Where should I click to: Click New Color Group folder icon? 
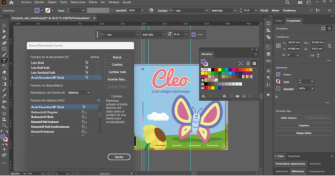[x=237, y=96]
